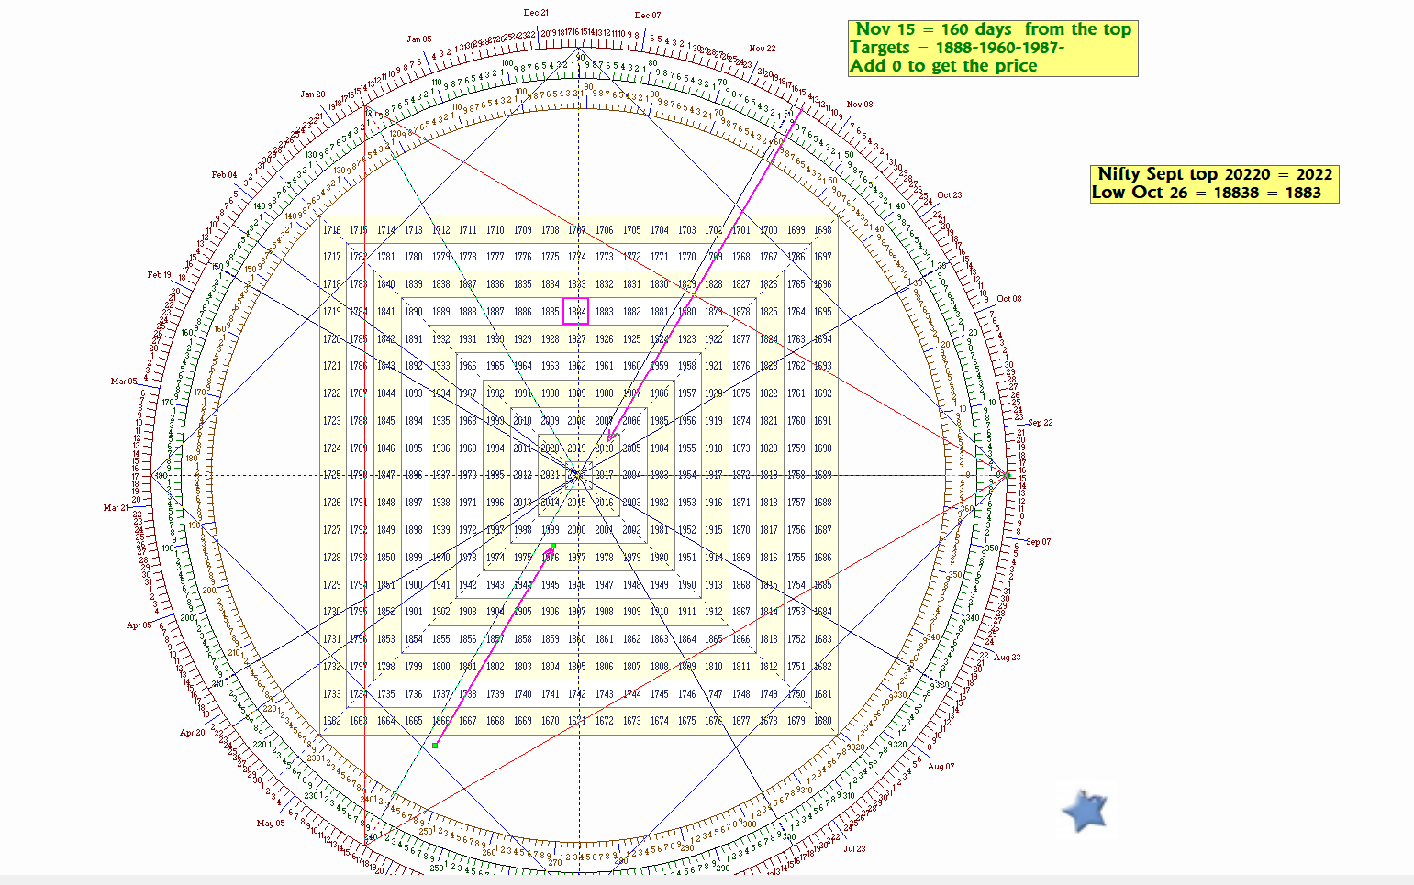The image size is (1414, 885).
Task: Click the May 05 date label
Action: tap(271, 824)
